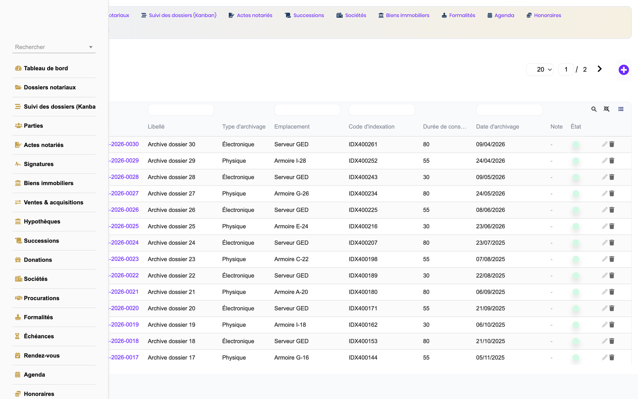Open reference link ending 2026-0030
The width and height of the screenshot is (638, 399).
point(124,144)
